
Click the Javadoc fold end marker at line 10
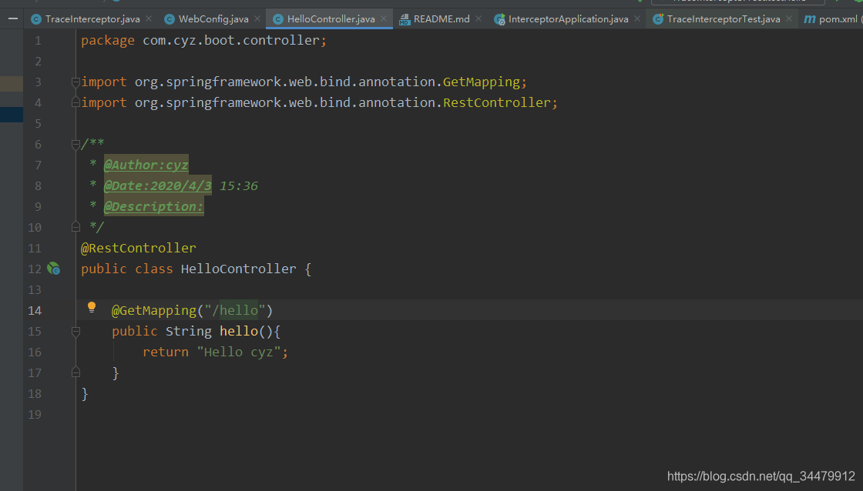coord(76,226)
